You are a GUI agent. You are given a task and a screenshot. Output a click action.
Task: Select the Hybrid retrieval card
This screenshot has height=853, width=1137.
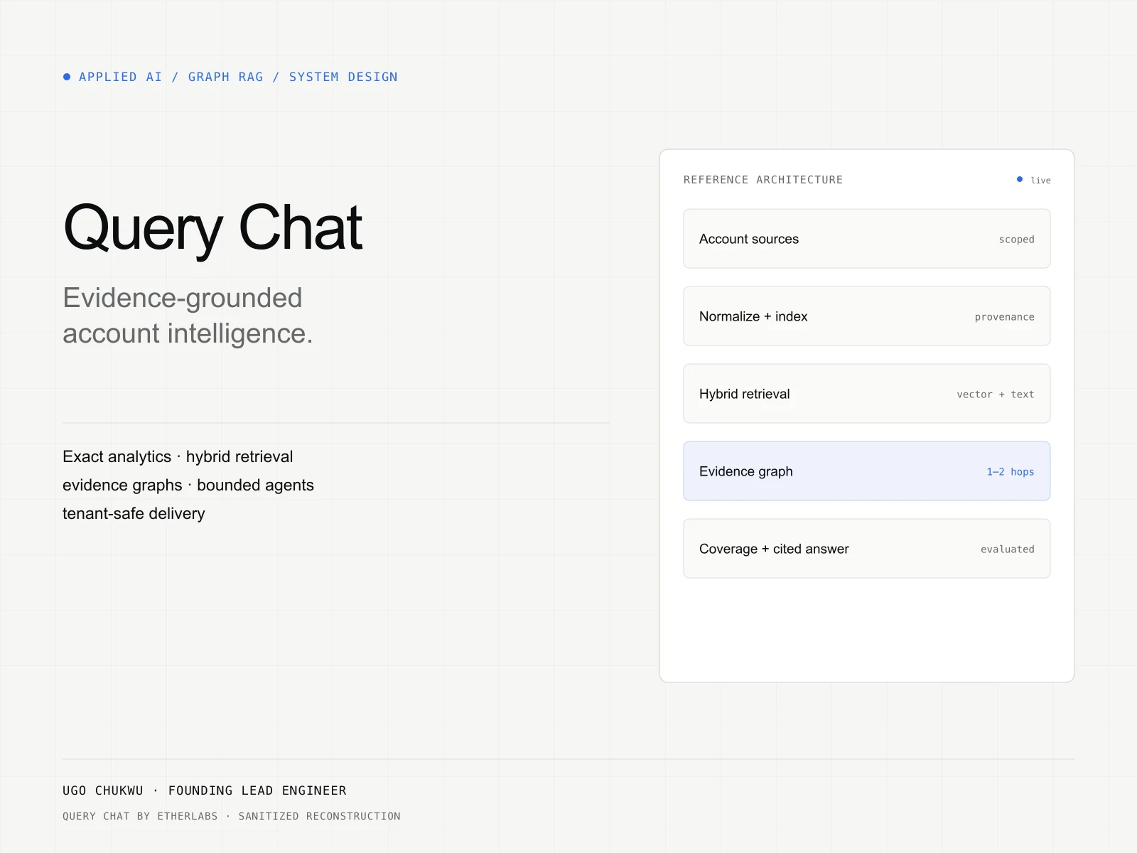point(867,394)
